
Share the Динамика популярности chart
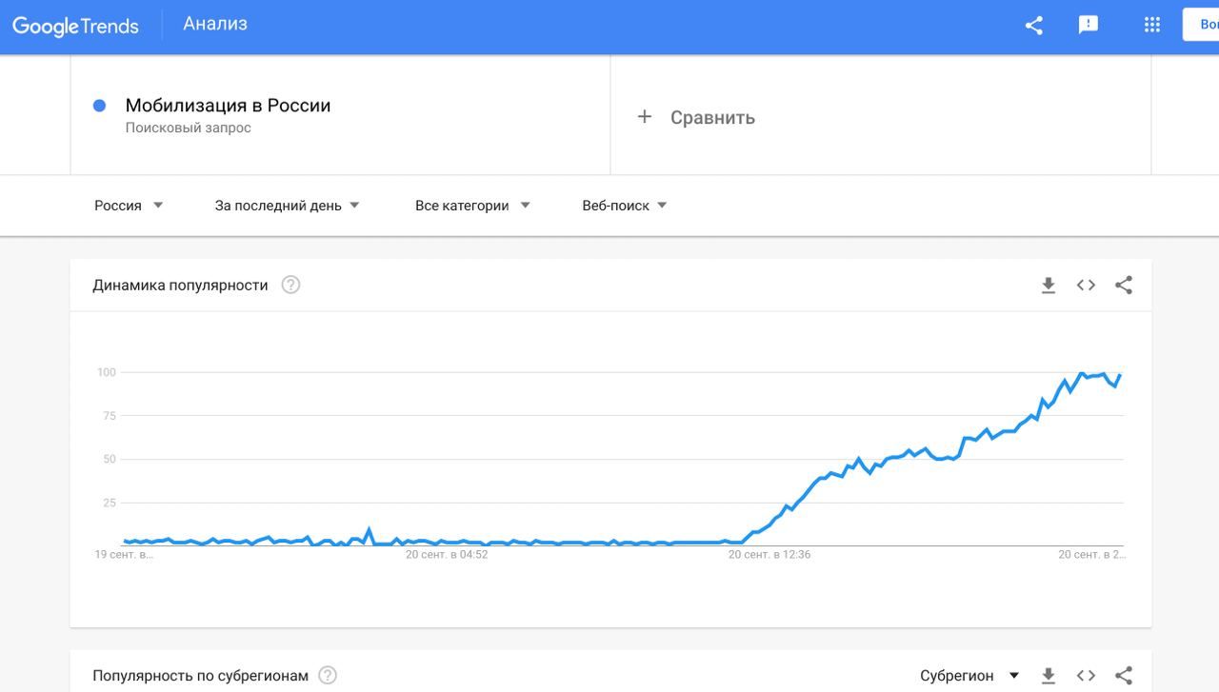point(1124,286)
